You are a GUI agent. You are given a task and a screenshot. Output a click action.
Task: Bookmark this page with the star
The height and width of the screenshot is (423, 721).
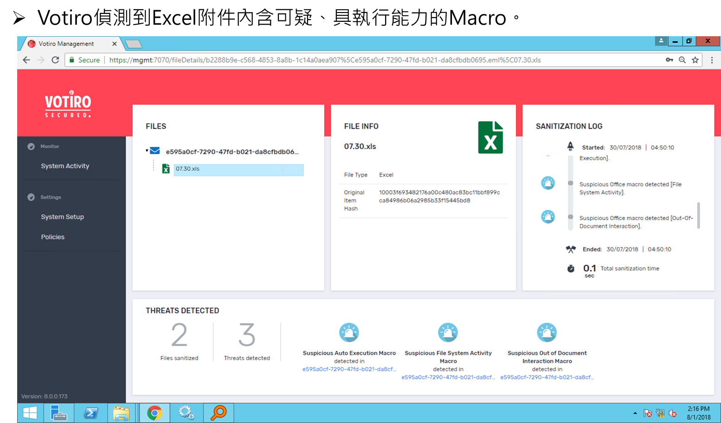[x=695, y=60]
